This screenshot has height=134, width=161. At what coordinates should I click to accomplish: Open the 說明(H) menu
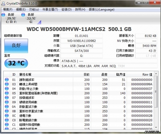80,10
